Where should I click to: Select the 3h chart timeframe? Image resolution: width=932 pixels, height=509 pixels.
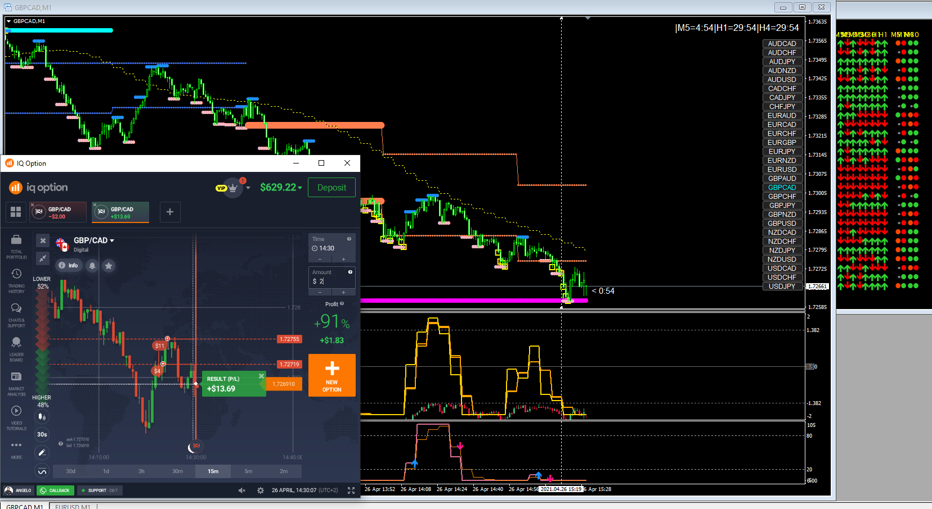(141, 471)
